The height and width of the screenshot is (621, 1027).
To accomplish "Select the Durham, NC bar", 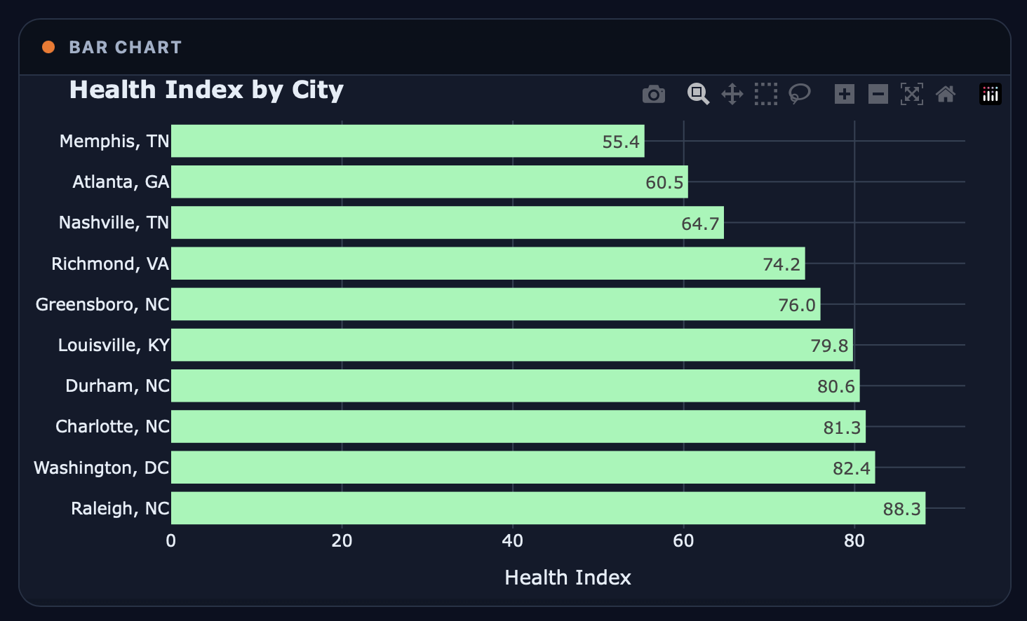I will point(516,385).
